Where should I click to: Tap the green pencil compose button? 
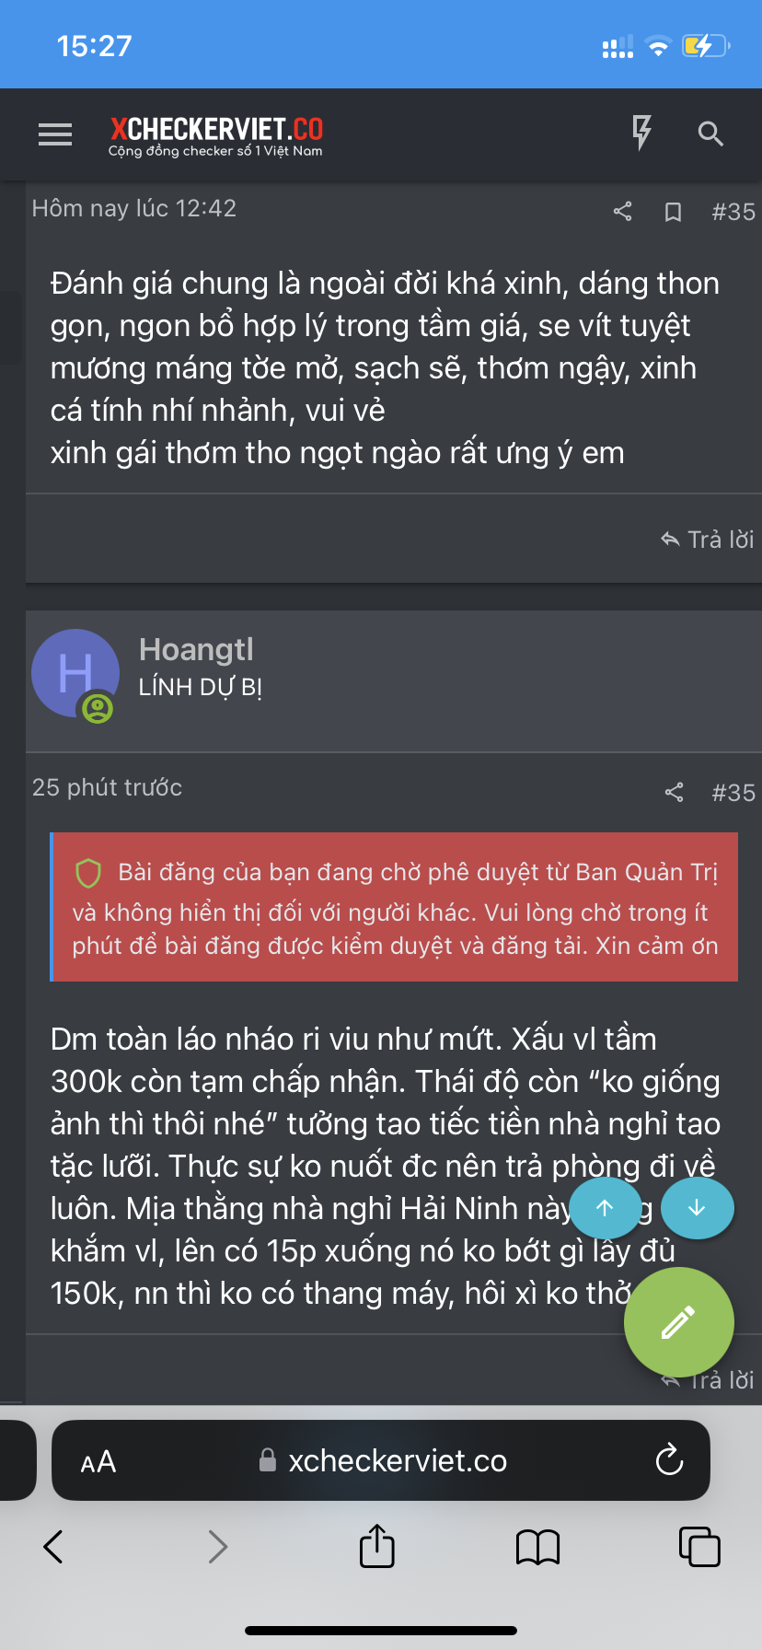[679, 1322]
